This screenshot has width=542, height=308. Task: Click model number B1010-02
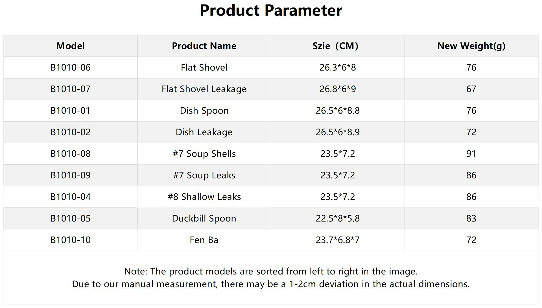[x=70, y=132]
